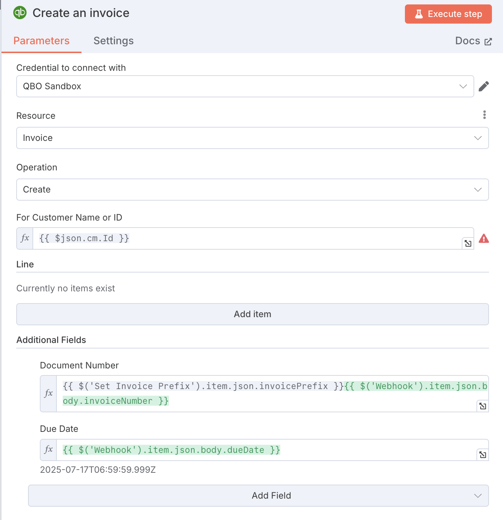
Task: Expand the Credential to connect with dropdown
Action: (x=463, y=86)
